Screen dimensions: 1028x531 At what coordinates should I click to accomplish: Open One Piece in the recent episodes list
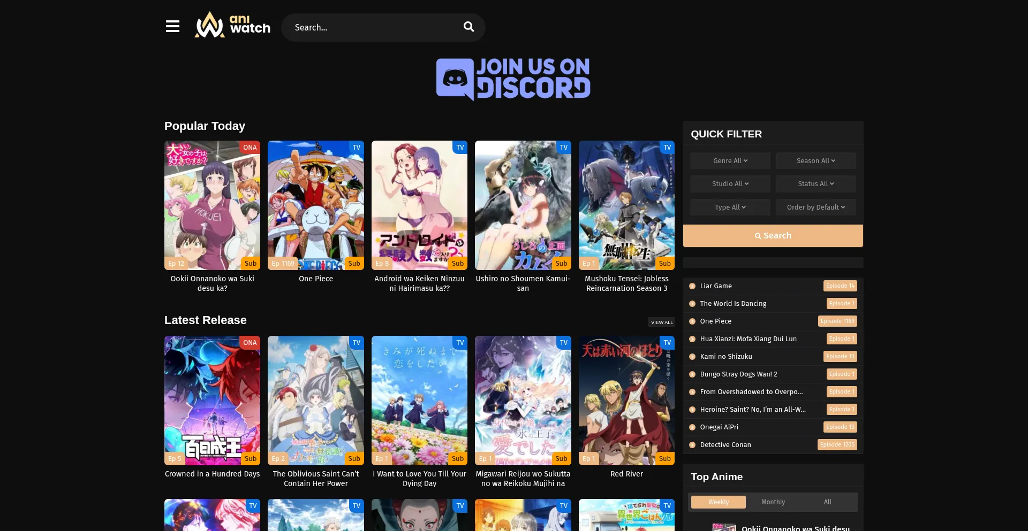coord(715,321)
